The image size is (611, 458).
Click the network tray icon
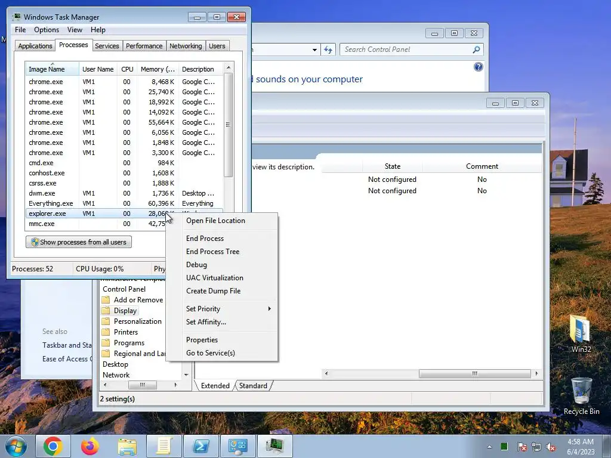coord(536,447)
